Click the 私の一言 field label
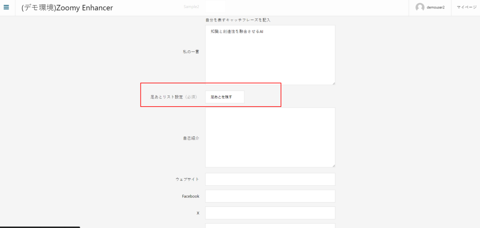 tap(191, 51)
